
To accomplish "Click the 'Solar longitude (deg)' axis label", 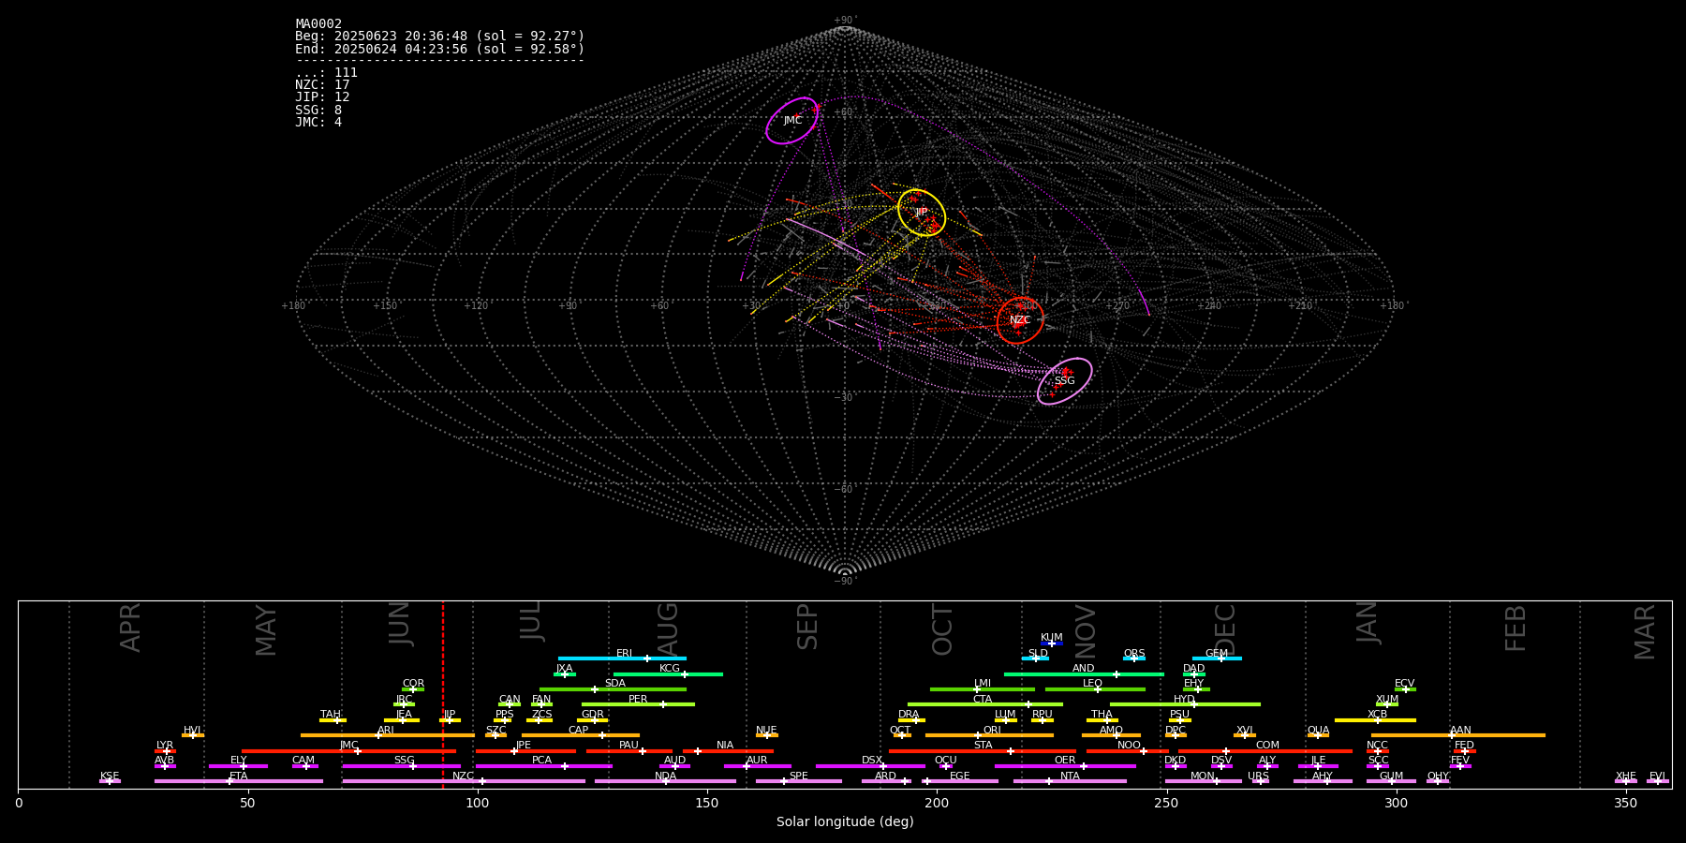I will (845, 822).
